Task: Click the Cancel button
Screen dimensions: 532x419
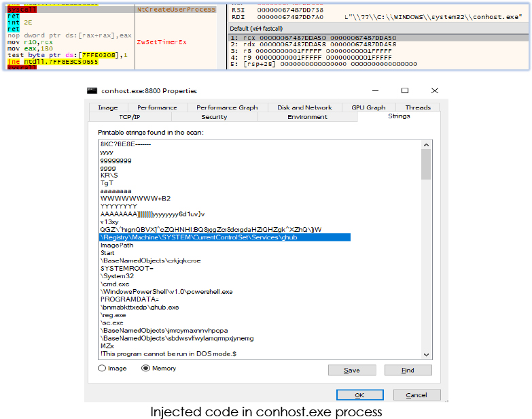Action: point(416,395)
